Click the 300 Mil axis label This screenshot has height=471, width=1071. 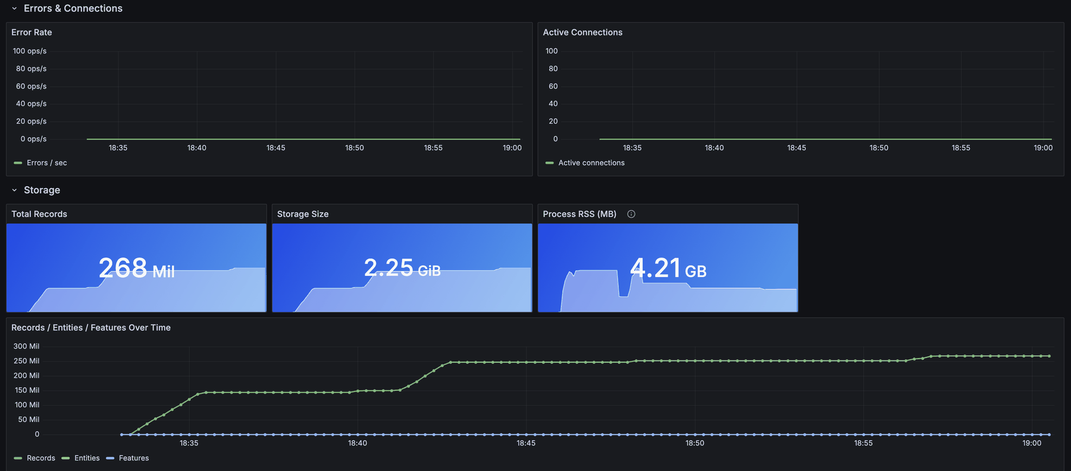26,346
